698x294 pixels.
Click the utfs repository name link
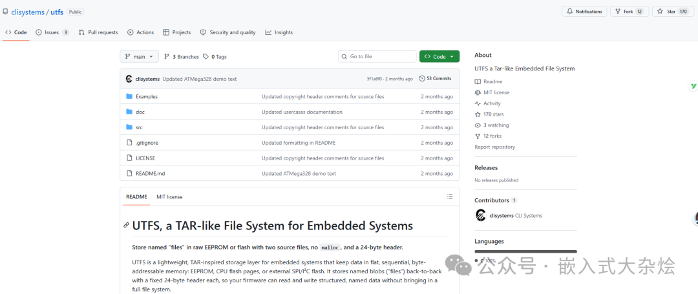click(56, 12)
